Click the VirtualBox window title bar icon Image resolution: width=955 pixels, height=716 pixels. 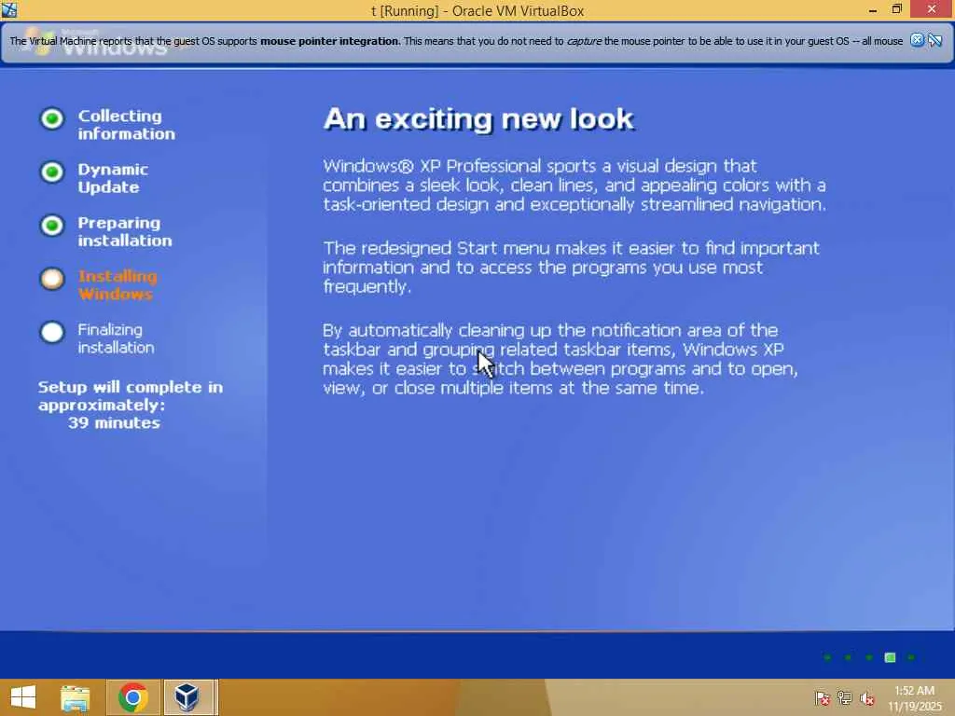[x=9, y=9]
